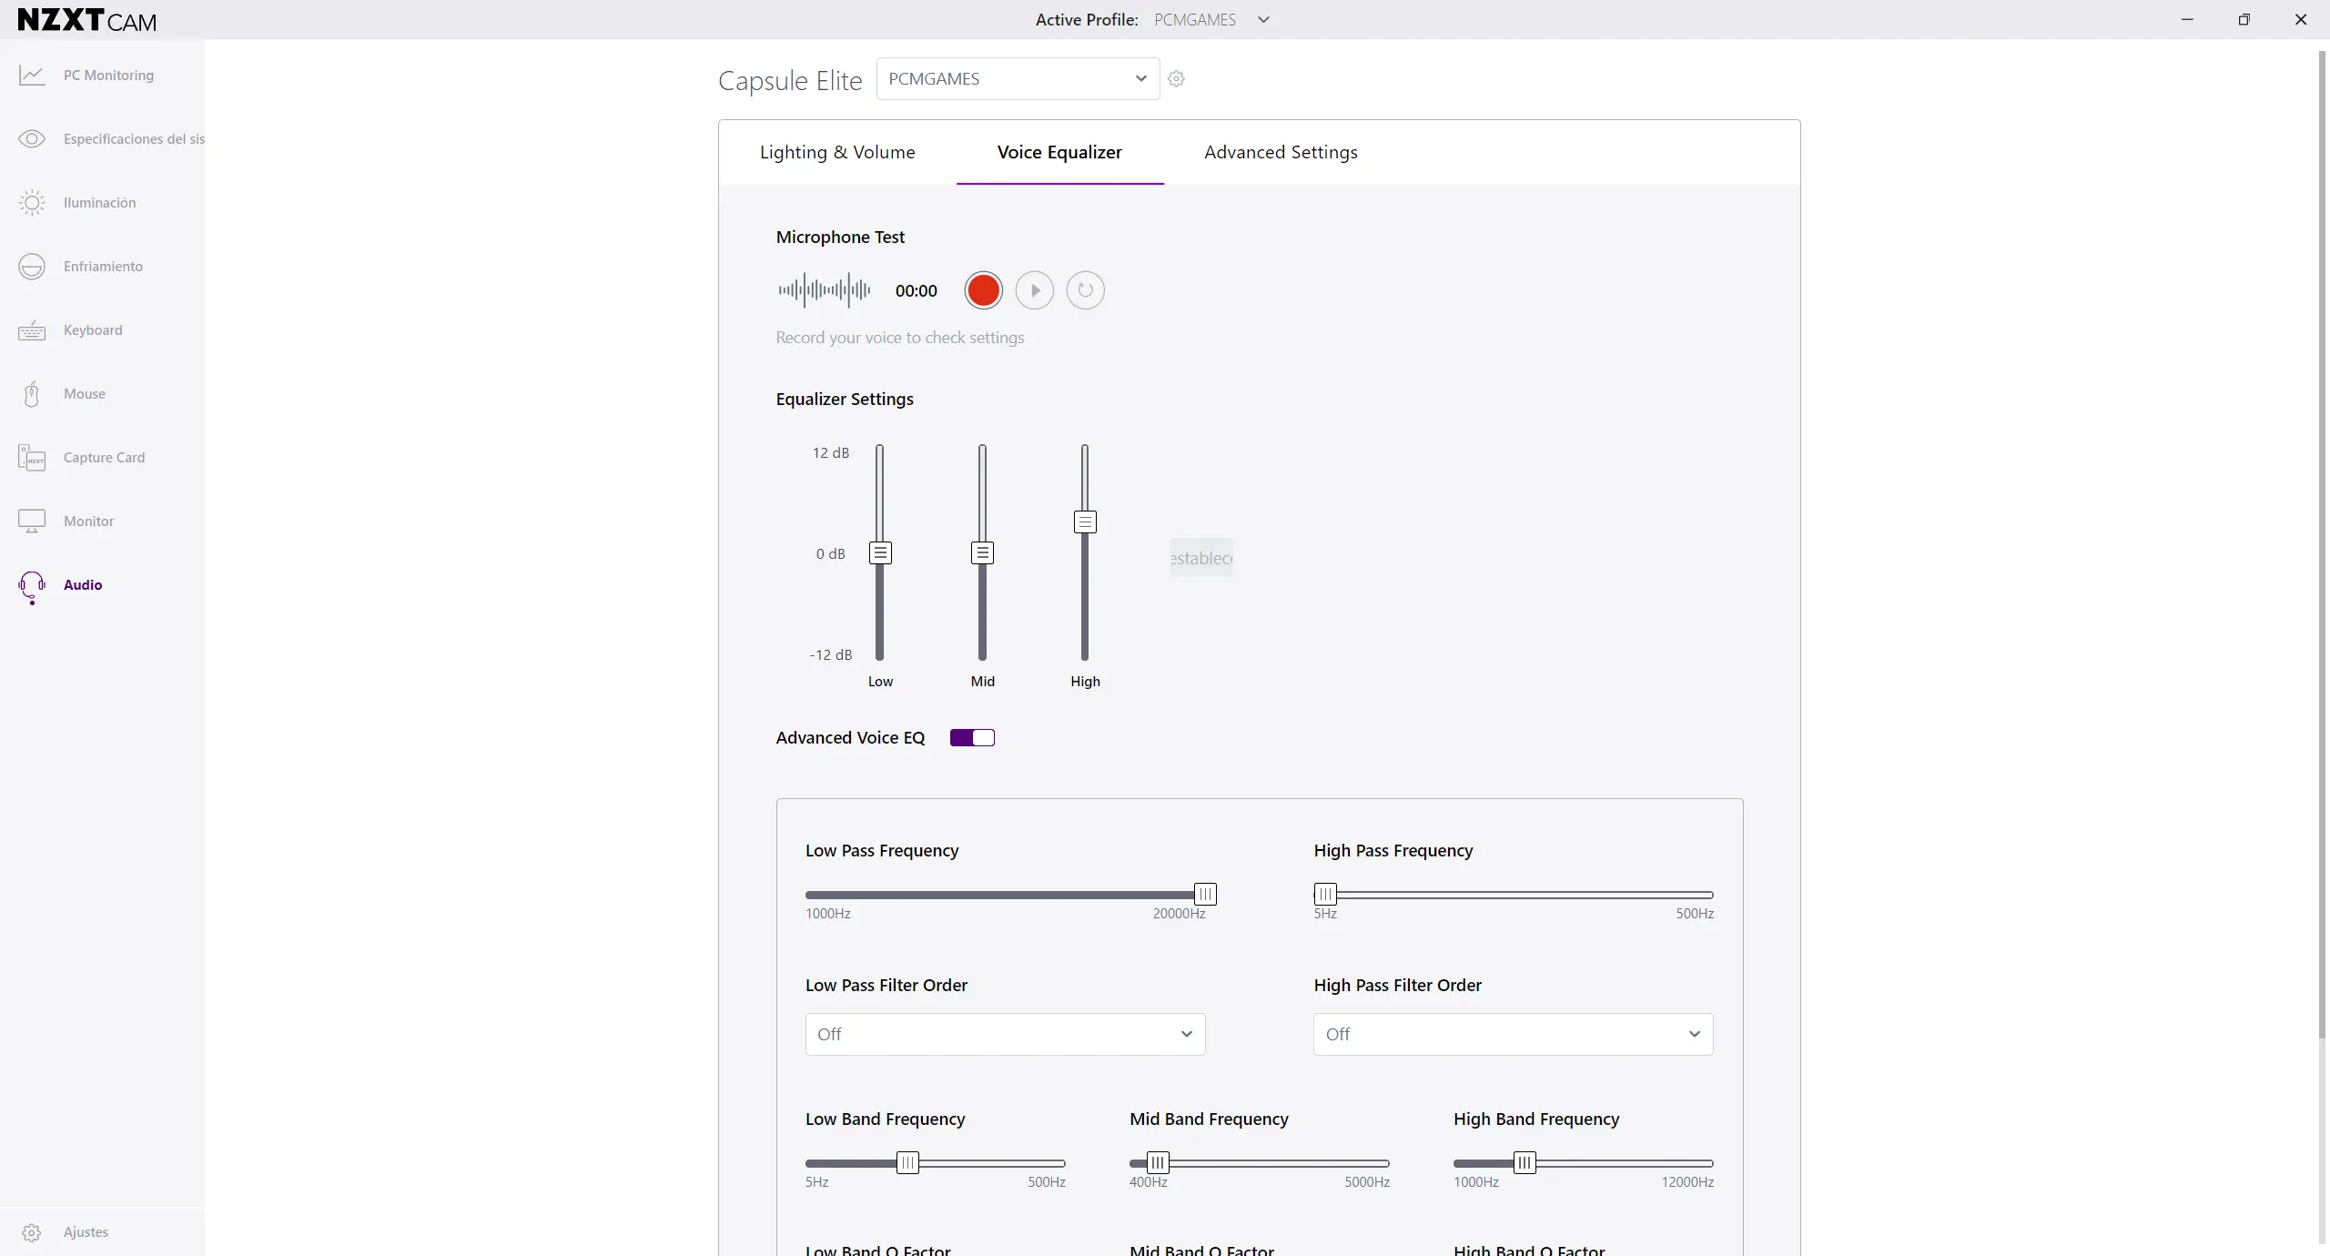
Task: Open the Advanced Settings tab
Action: click(1281, 152)
